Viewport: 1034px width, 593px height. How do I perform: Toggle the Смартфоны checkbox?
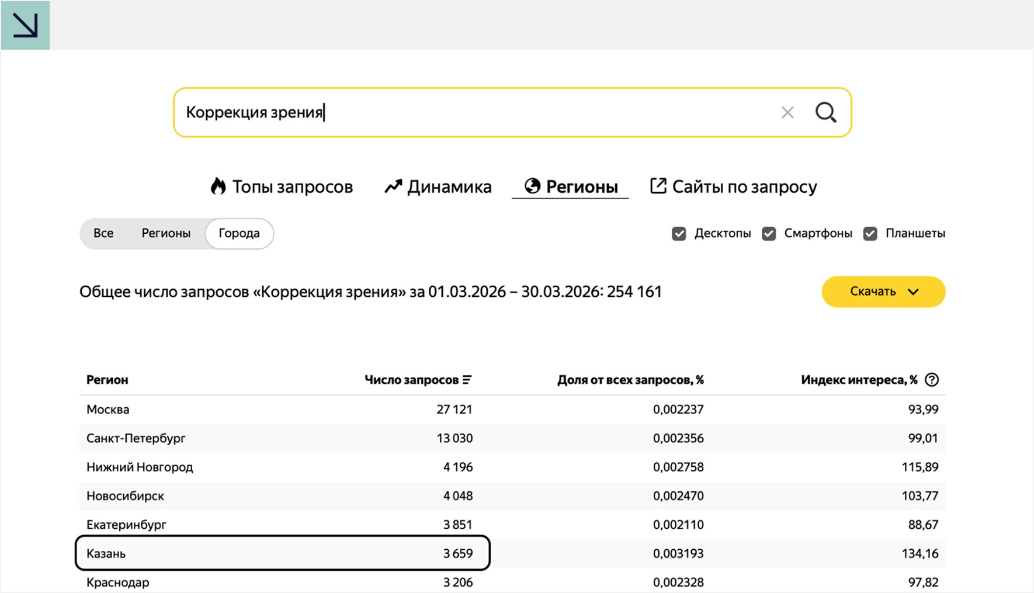coord(769,234)
